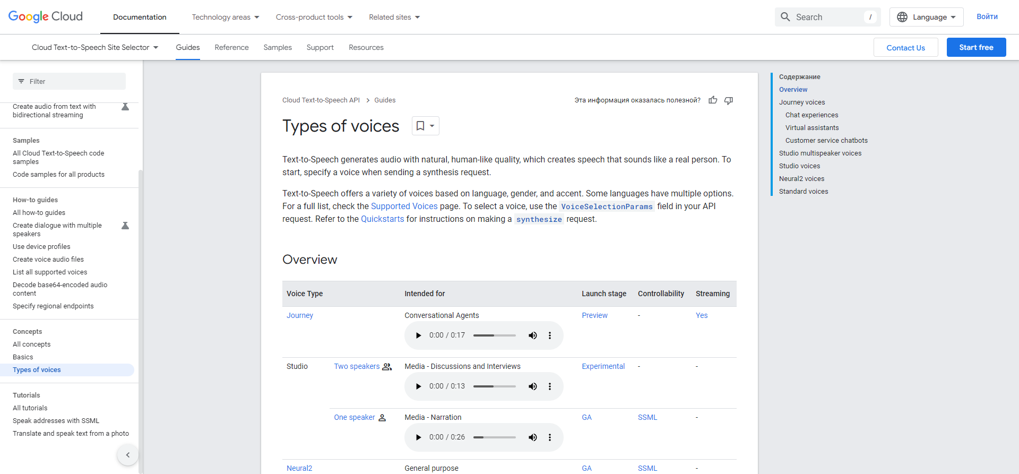Click the Preview launch stage link
Image resolution: width=1019 pixels, height=474 pixels.
pos(594,315)
